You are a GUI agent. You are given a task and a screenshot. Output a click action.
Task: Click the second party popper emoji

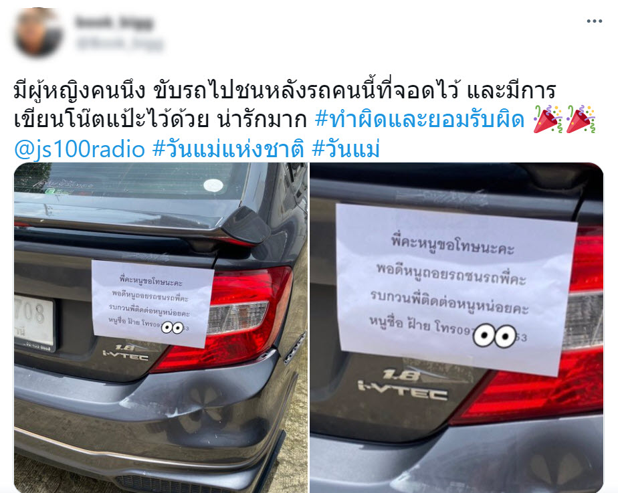(x=581, y=119)
